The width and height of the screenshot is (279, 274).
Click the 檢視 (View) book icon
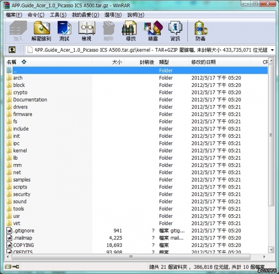[x=86, y=31]
